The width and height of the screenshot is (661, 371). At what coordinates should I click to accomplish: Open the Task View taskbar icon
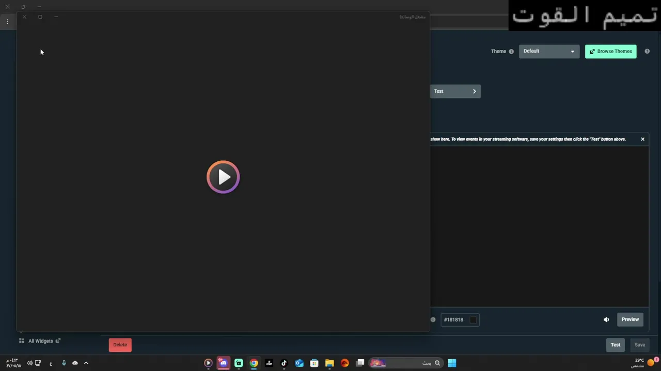(360, 363)
